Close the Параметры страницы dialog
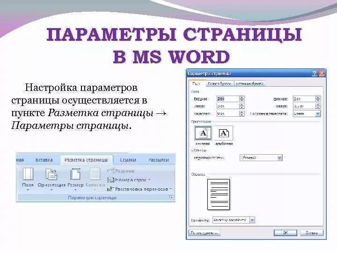Screen dimensions: 337x253 (322, 74)
